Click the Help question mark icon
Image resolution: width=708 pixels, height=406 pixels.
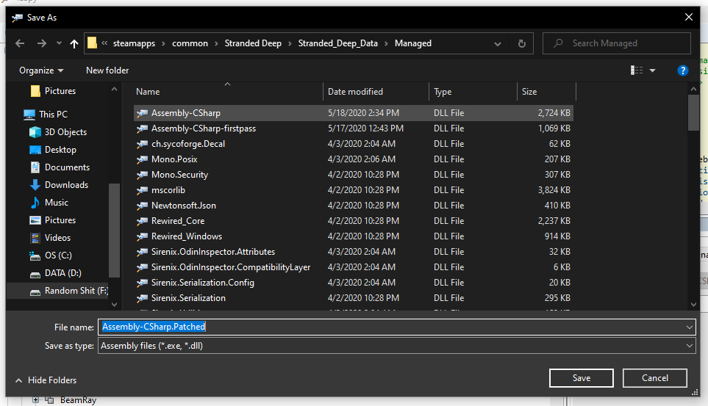[x=682, y=70]
